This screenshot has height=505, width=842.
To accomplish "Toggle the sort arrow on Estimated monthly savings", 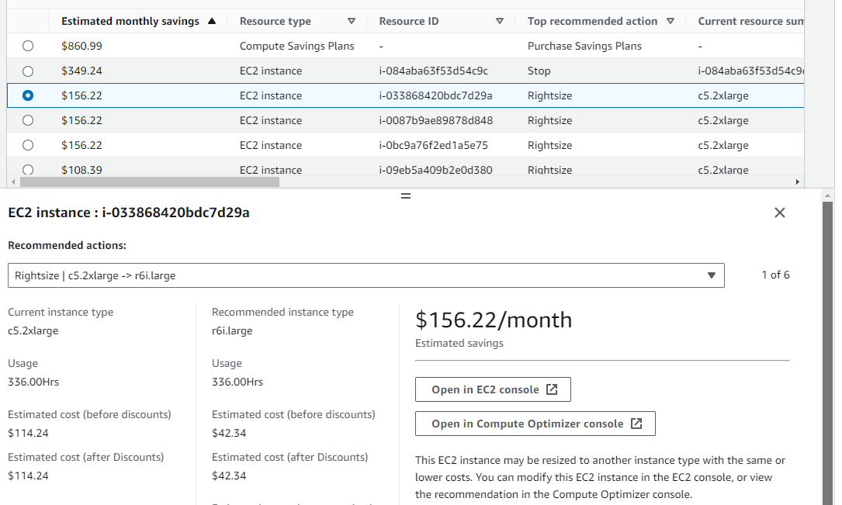I will [210, 21].
